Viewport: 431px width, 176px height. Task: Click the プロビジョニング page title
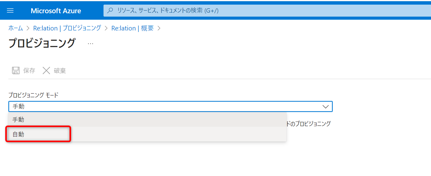tap(42, 43)
